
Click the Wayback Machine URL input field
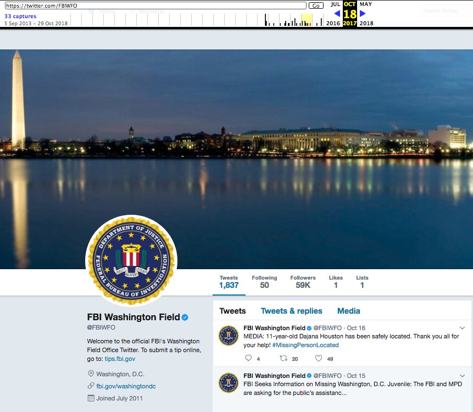coord(155,5)
